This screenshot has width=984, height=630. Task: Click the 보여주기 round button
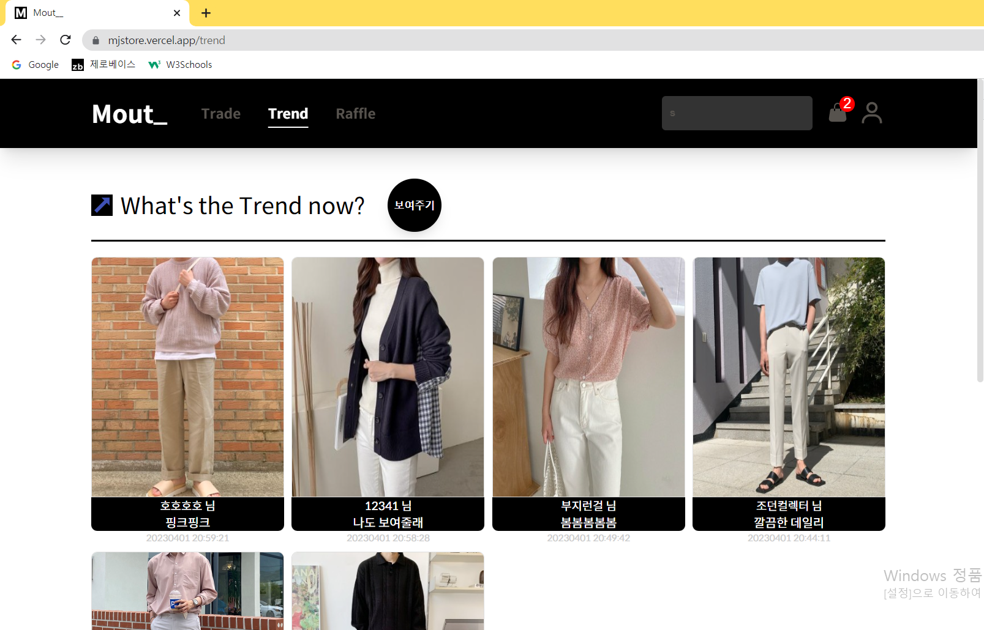415,206
